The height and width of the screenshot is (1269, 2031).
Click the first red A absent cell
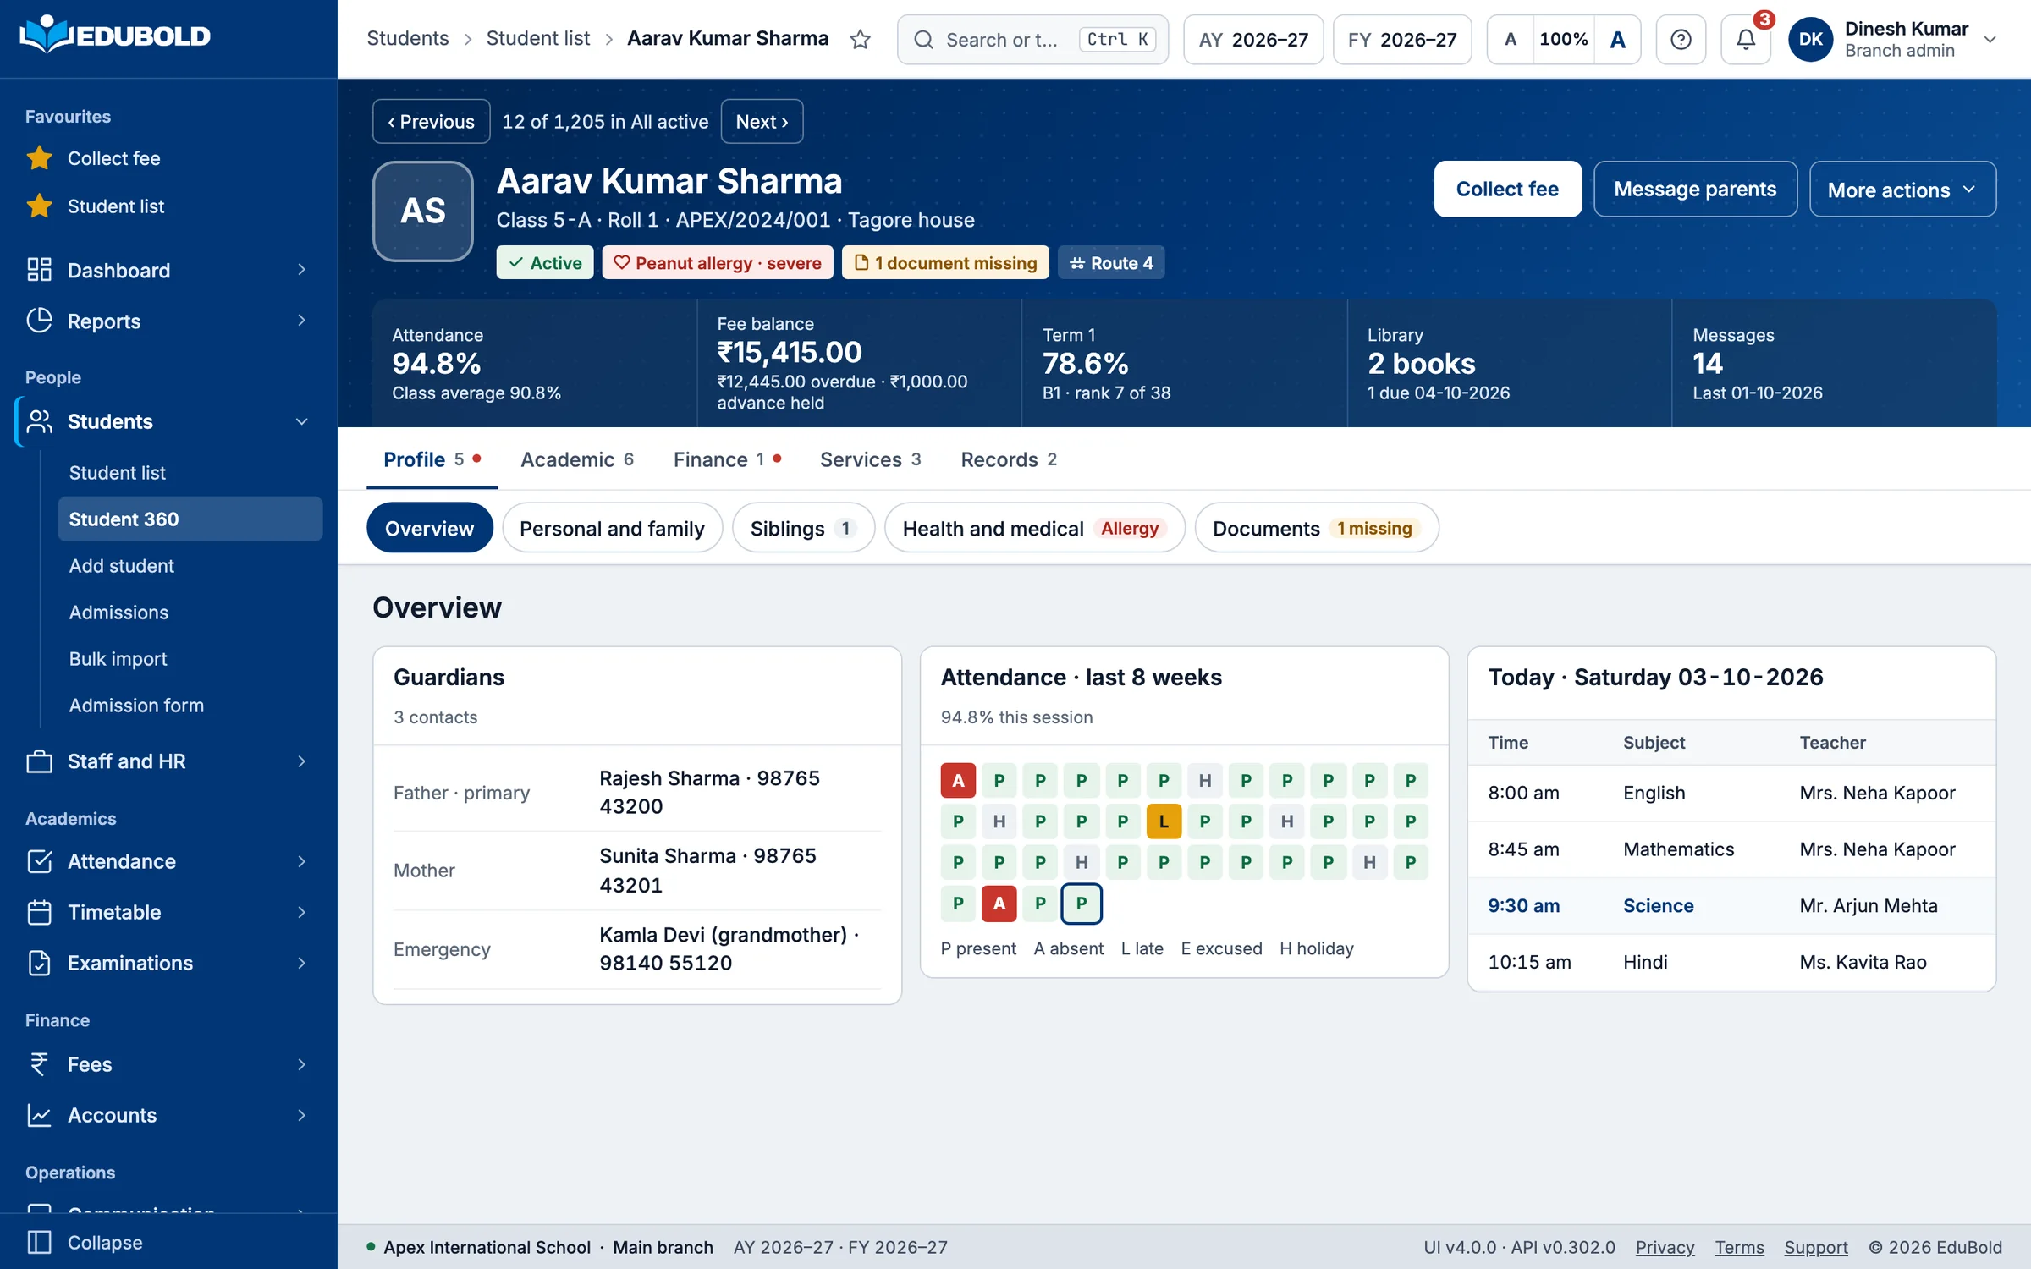958,780
